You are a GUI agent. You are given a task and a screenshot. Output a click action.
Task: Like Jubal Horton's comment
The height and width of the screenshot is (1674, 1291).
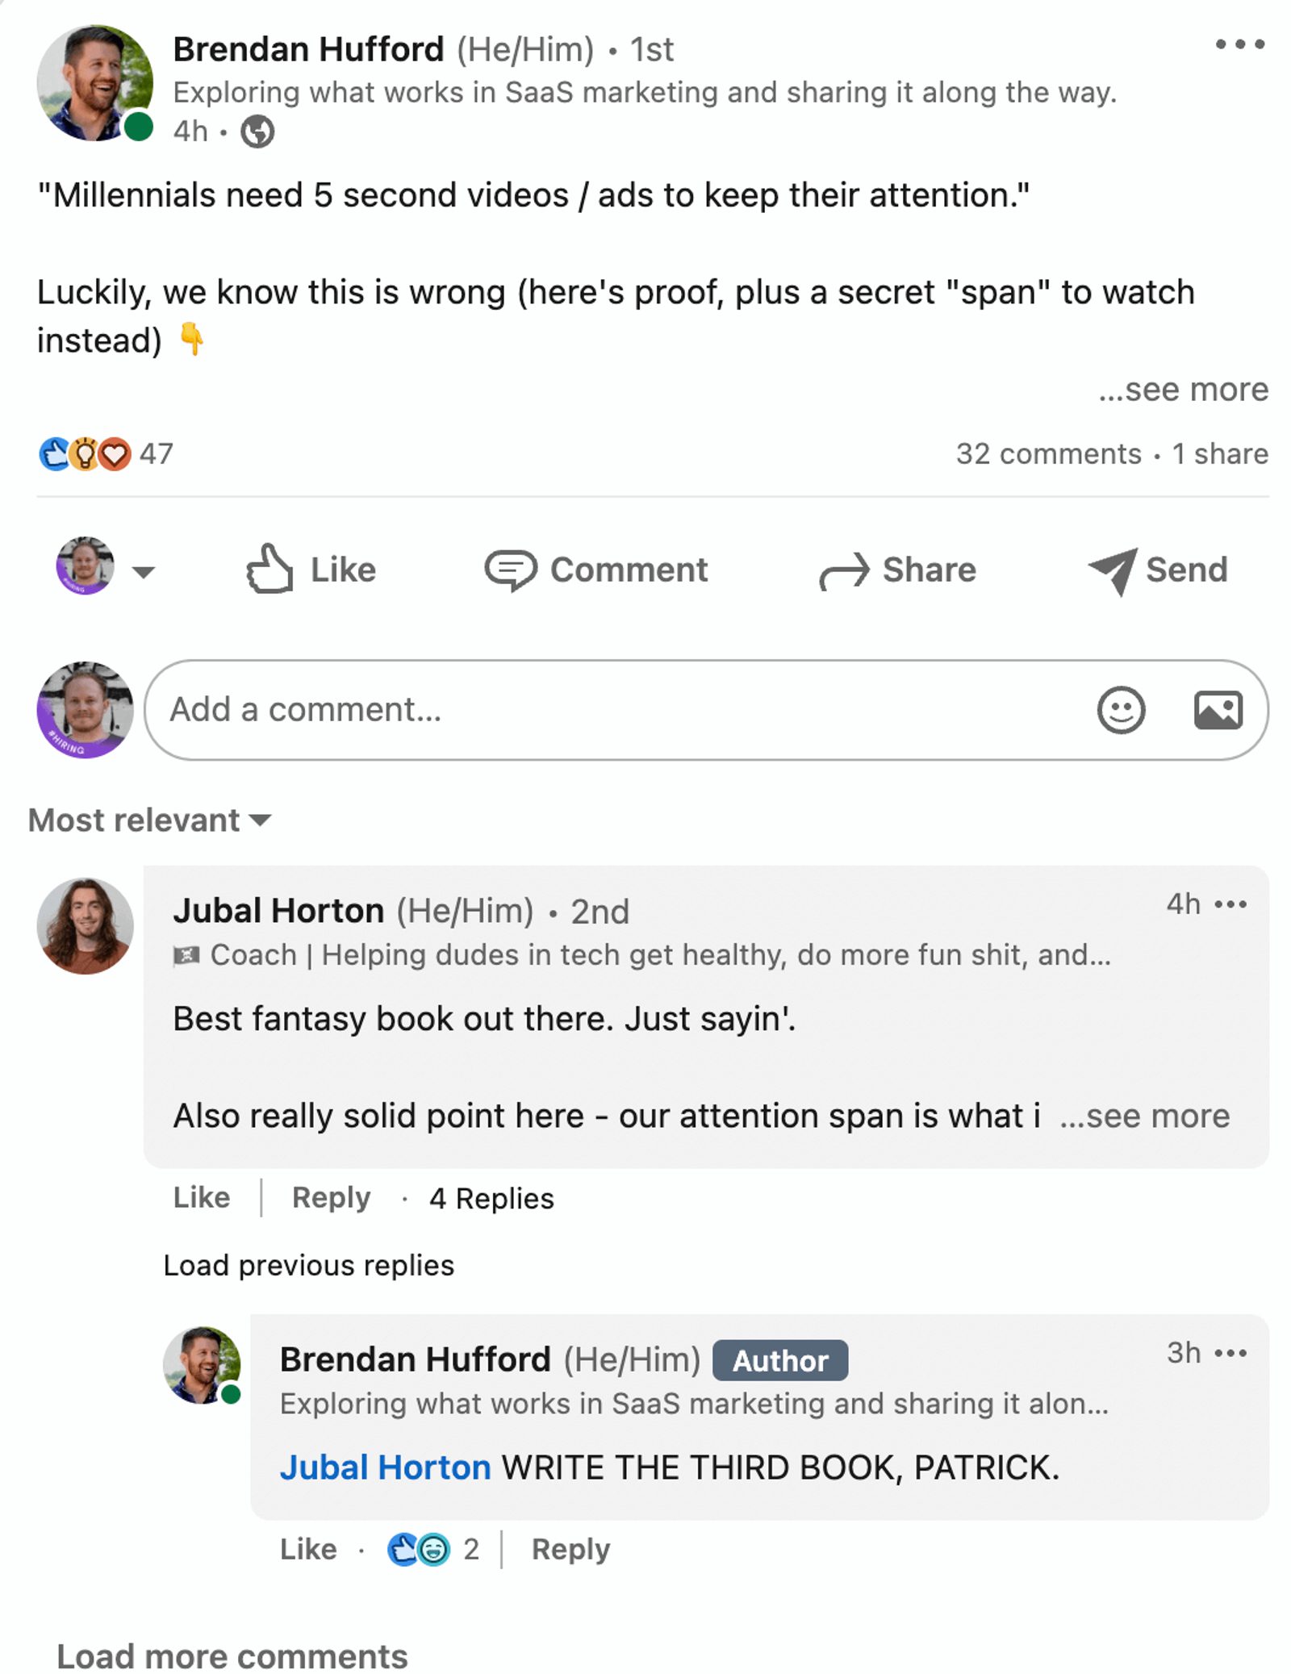point(201,1197)
